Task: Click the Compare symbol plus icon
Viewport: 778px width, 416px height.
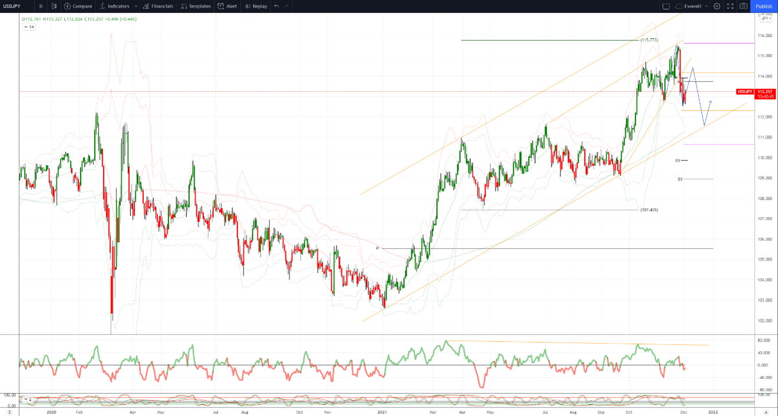Action: (67, 6)
